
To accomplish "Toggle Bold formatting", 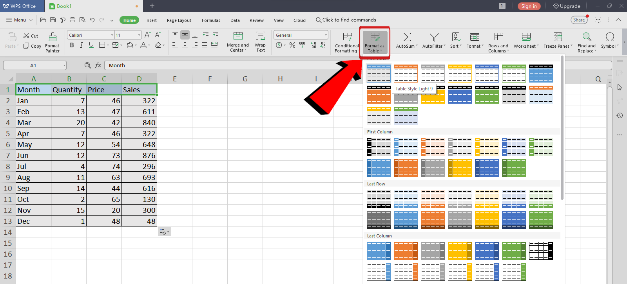I will tap(72, 45).
